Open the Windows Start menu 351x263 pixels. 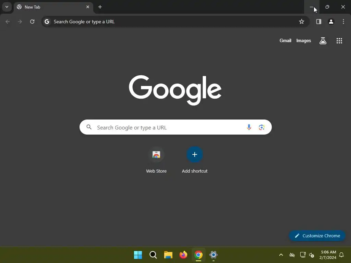[138, 255]
